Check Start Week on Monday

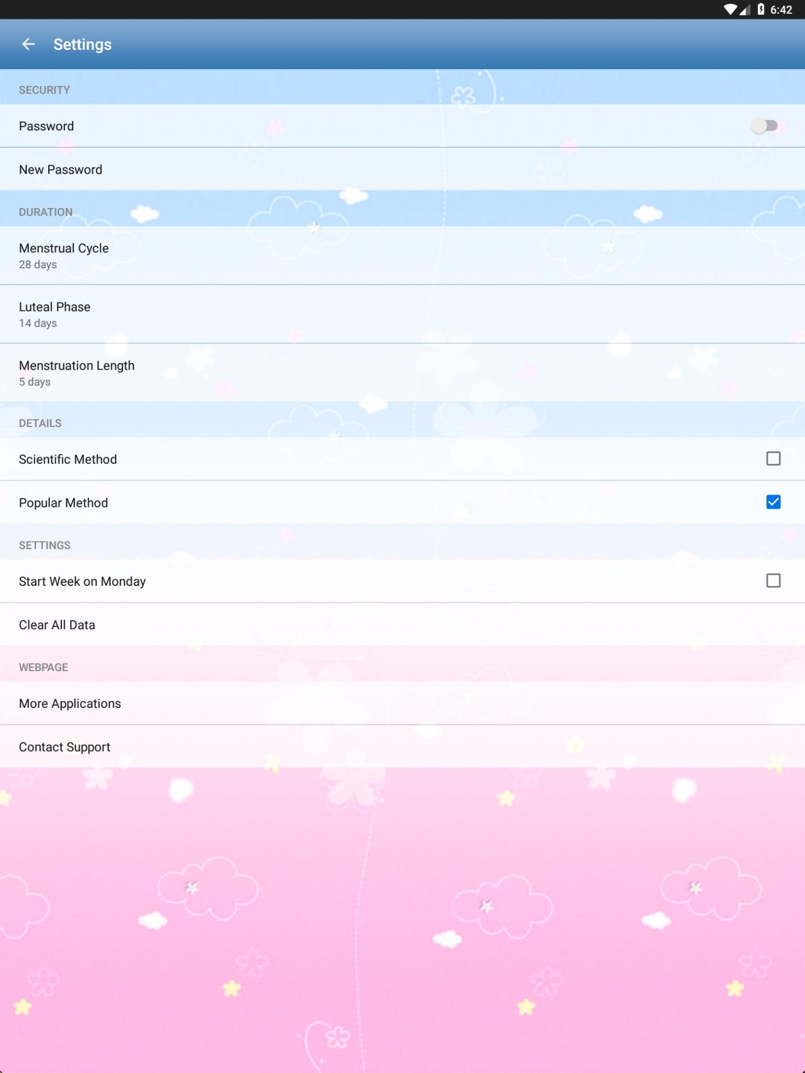(x=773, y=581)
